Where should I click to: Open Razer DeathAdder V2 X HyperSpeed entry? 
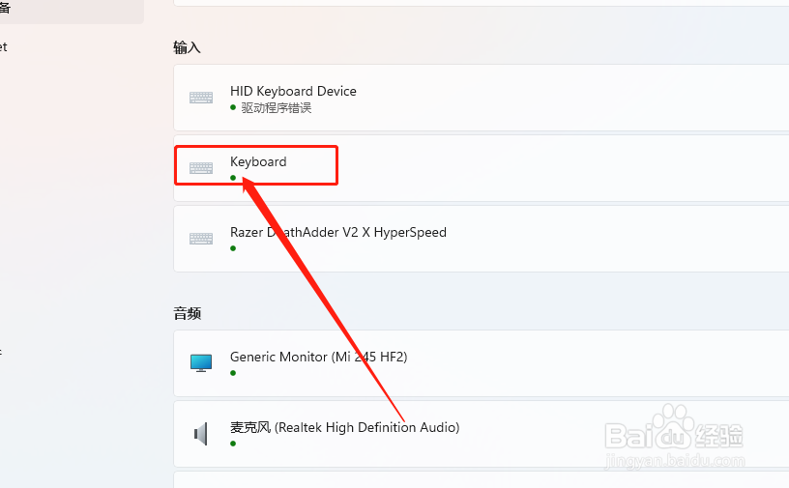pos(482,239)
